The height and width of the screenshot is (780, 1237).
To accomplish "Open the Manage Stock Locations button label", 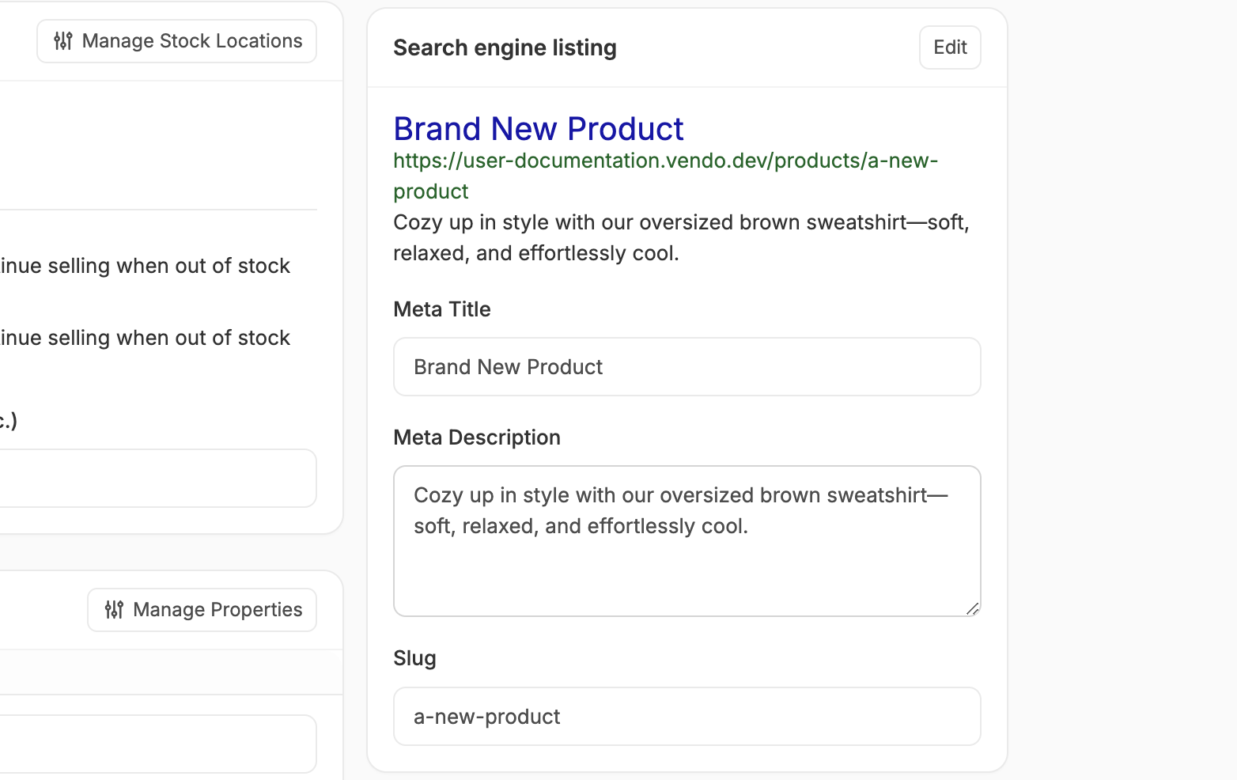I will point(191,41).
